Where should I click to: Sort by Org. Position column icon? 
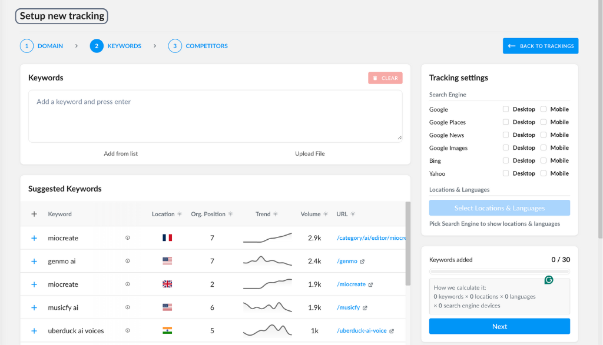230,214
